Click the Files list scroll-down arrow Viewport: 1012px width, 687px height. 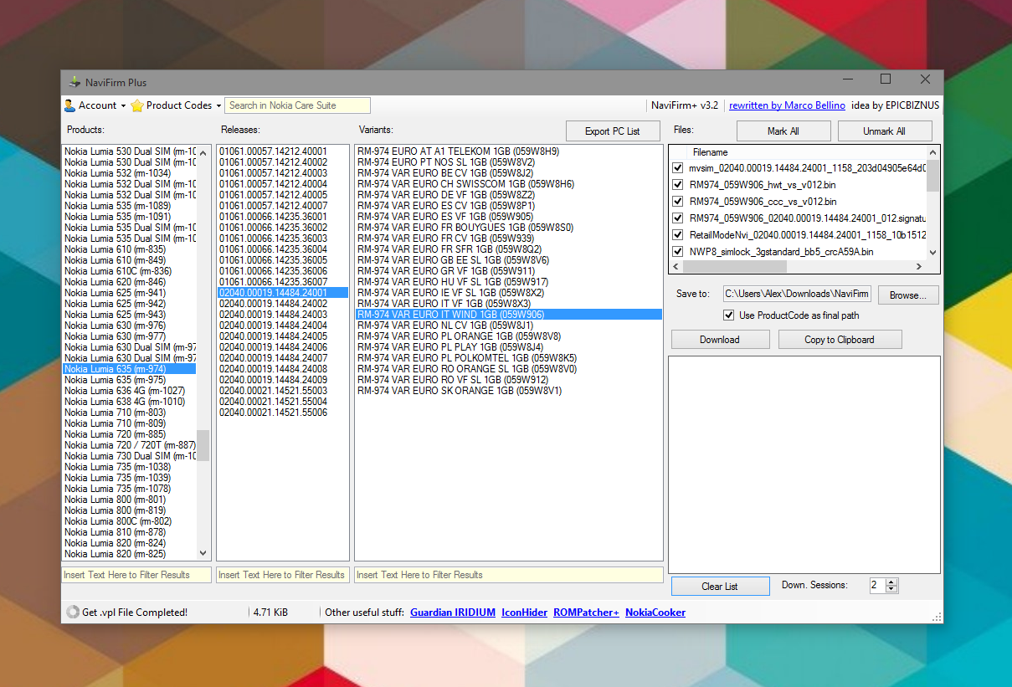(932, 252)
